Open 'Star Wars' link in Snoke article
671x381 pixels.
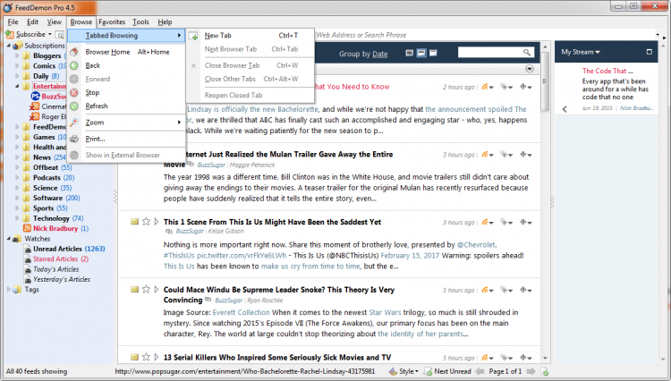385,313
